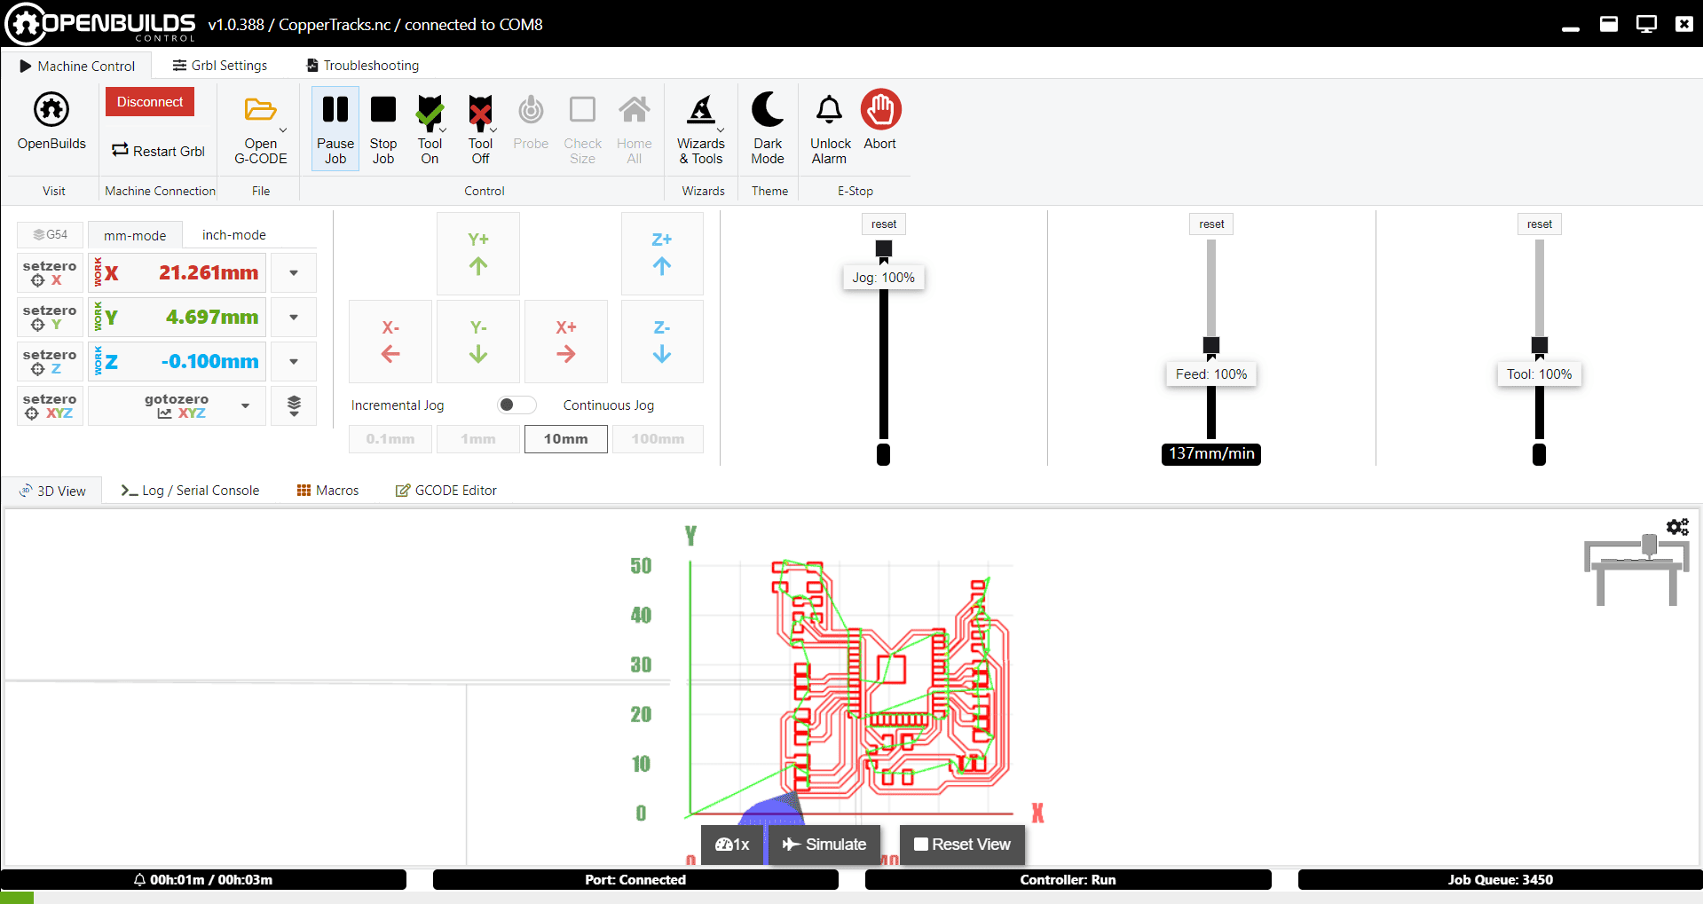
Task: Expand Y axis dropdown arrow
Action: (x=294, y=317)
